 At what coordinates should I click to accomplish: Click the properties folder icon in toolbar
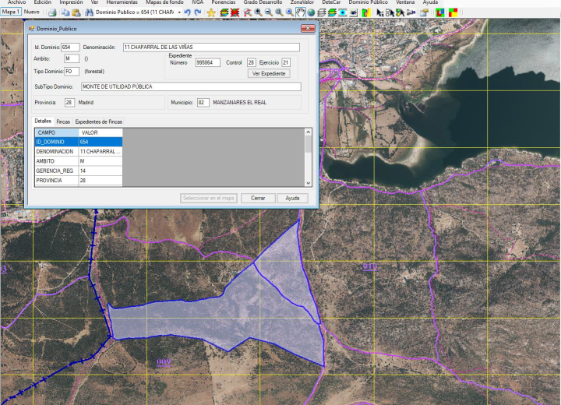[x=425, y=13]
